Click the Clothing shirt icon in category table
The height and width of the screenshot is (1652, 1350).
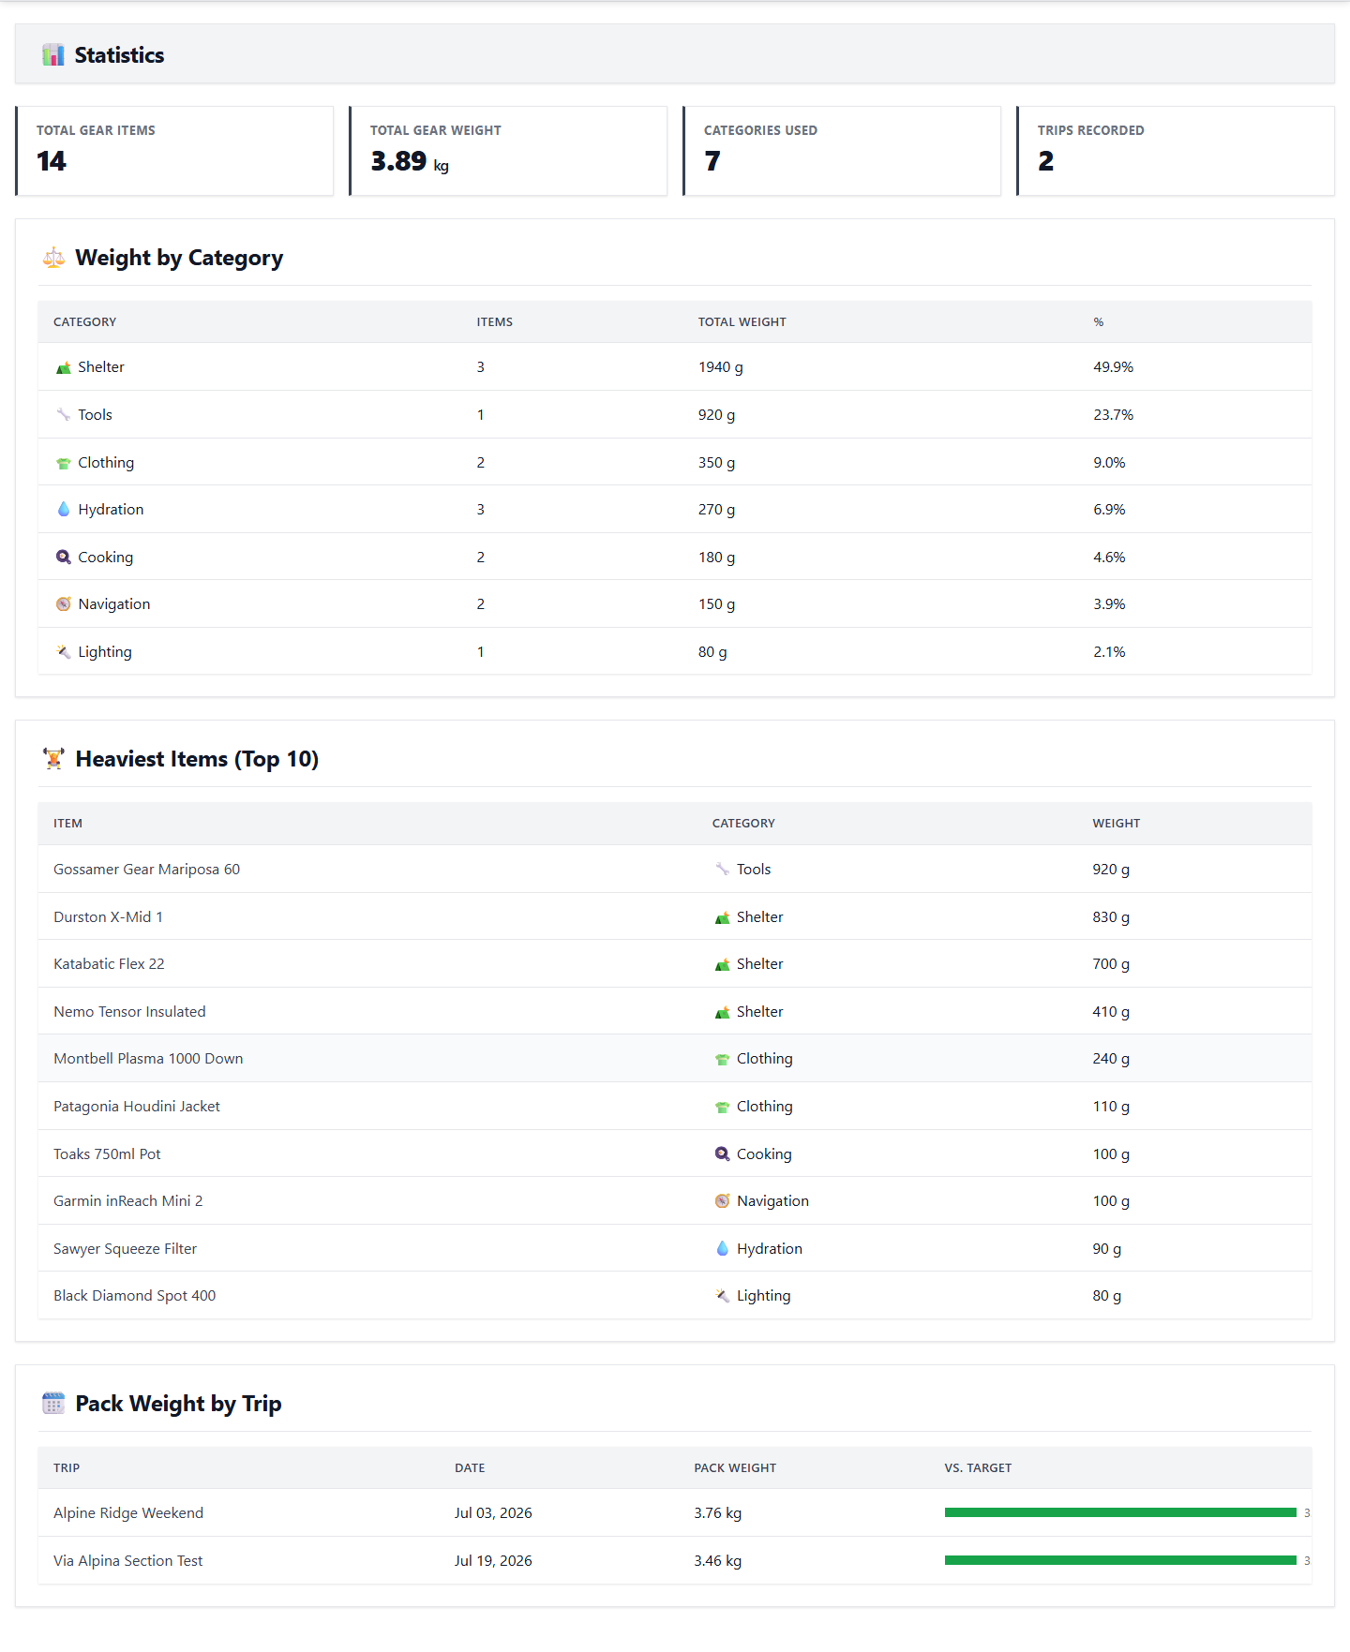pyautogui.click(x=64, y=463)
